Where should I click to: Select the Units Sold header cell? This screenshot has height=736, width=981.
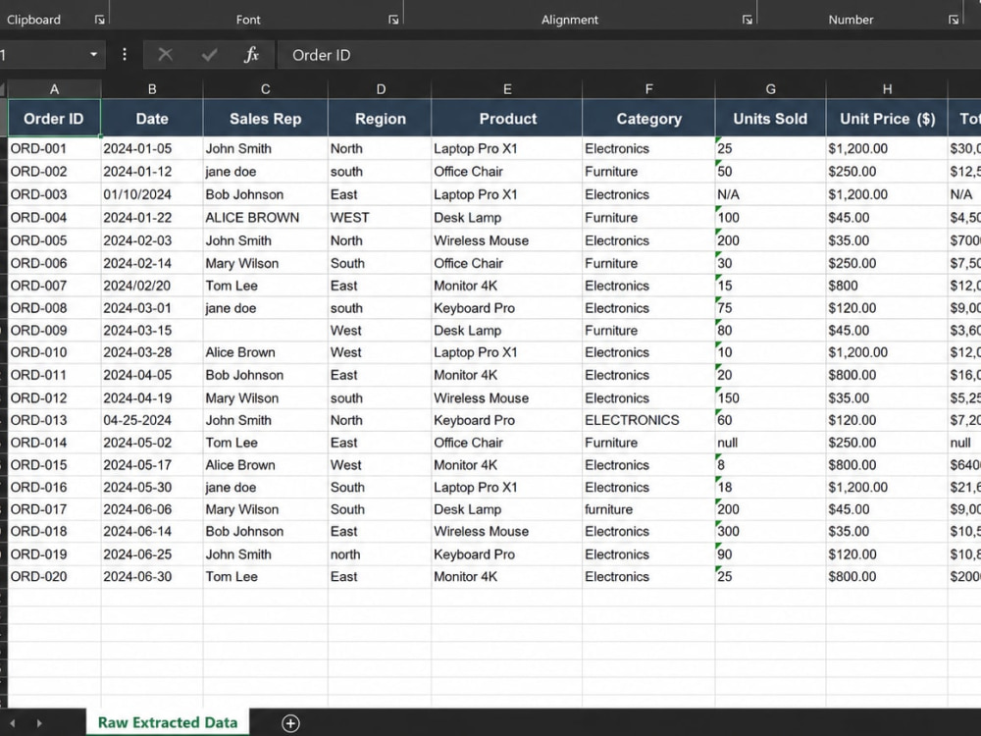coord(770,119)
